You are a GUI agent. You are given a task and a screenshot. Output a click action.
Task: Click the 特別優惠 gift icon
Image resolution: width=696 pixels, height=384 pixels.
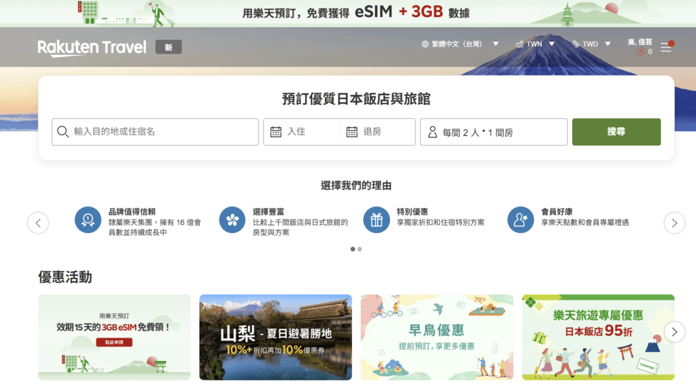(x=377, y=220)
